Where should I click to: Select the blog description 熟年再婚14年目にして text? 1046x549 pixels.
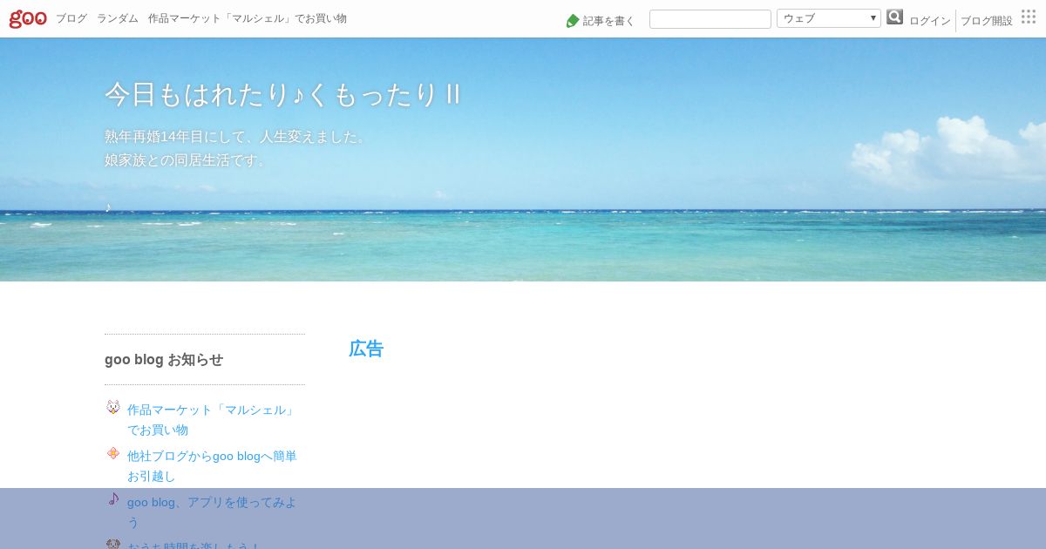(x=237, y=137)
